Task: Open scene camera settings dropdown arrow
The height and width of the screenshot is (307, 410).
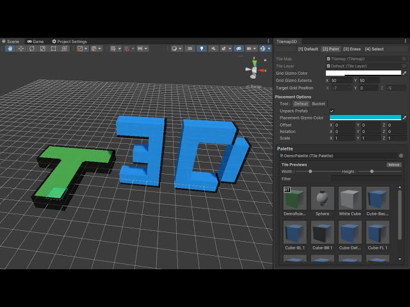Action: coord(255,49)
